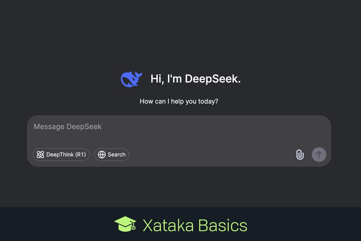Click the "How can I help you today?" text
361x241 pixels.
[179, 102]
